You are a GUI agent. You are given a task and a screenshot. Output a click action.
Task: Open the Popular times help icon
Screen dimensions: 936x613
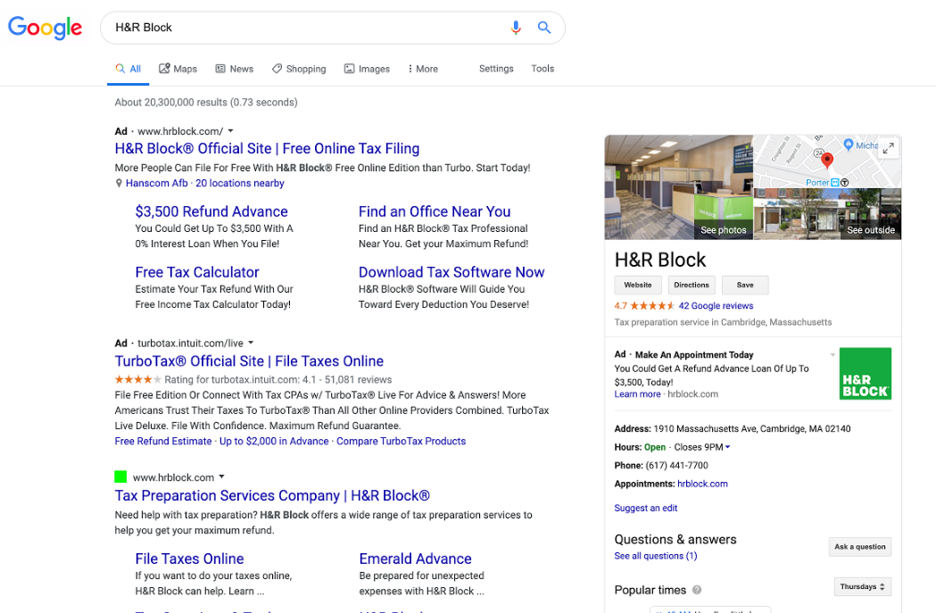697,590
